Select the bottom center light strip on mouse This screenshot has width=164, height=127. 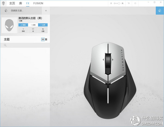(x=108, y=96)
